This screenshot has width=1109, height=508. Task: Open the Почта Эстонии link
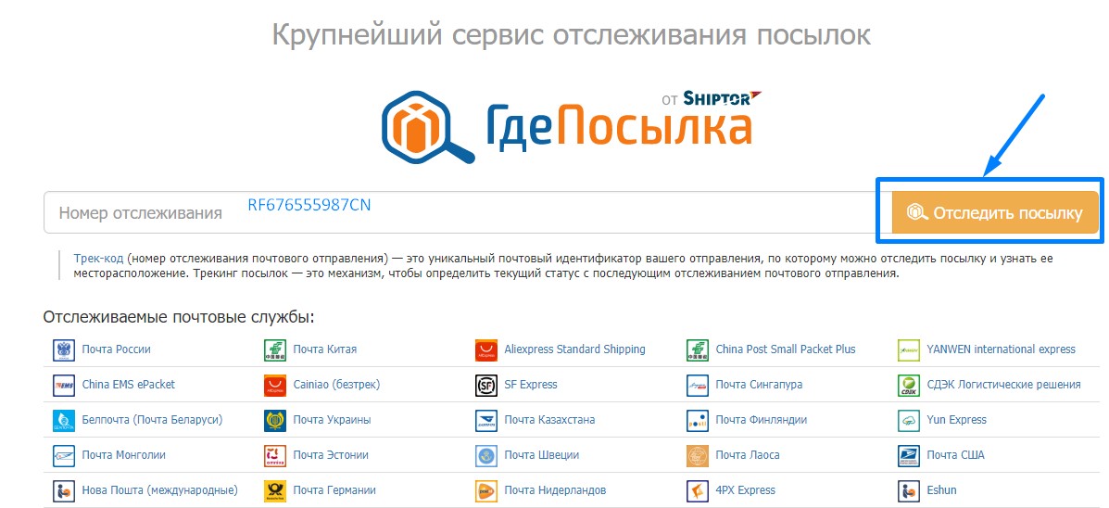(x=331, y=456)
